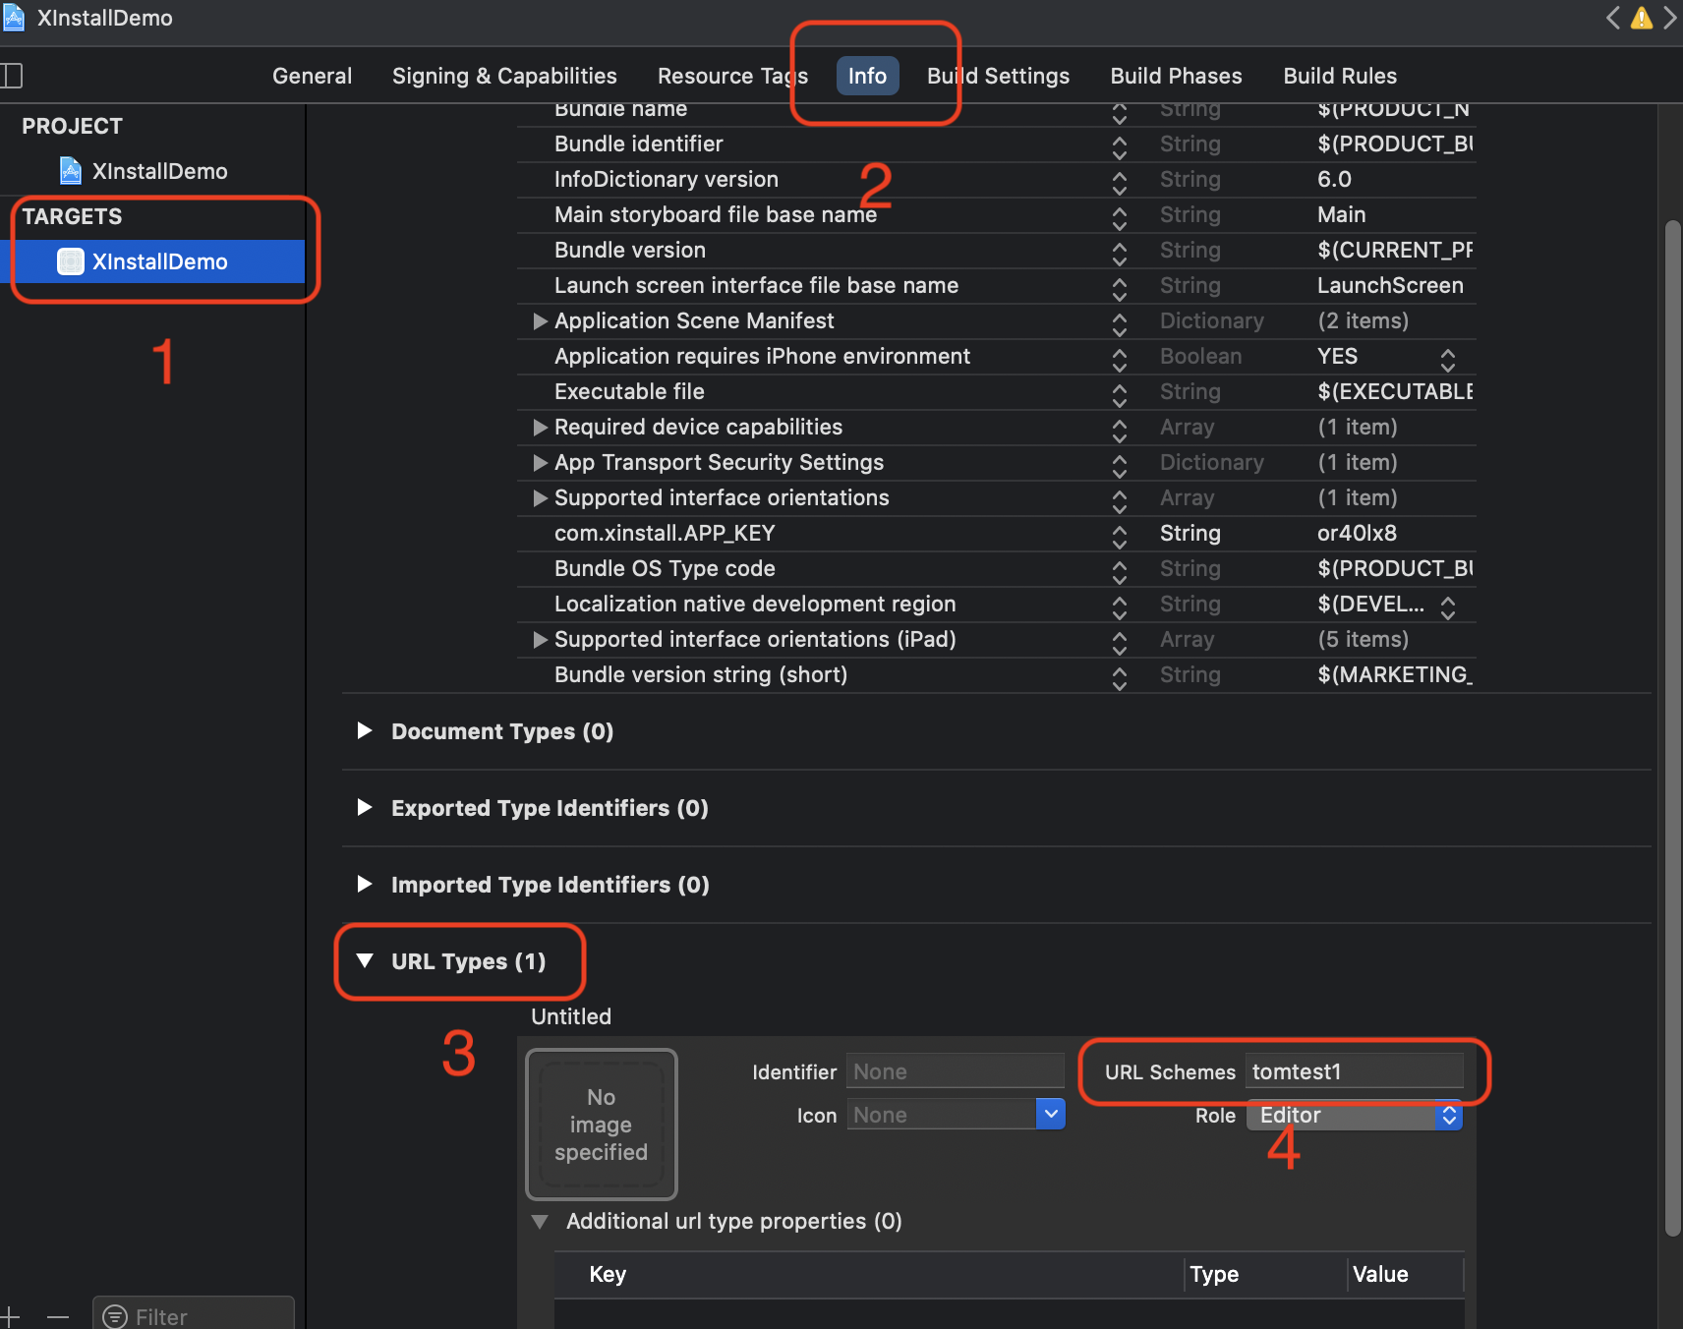Toggle the iPhone environment YES value stepper

pos(1447,358)
